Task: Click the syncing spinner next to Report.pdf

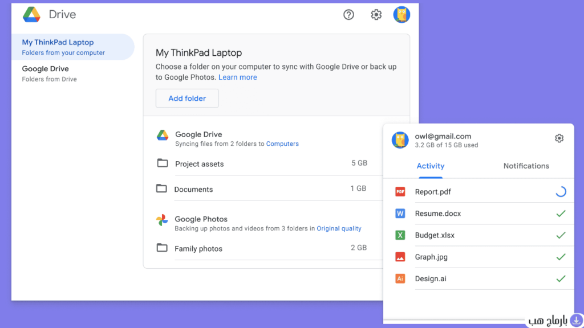Action: [x=561, y=191]
